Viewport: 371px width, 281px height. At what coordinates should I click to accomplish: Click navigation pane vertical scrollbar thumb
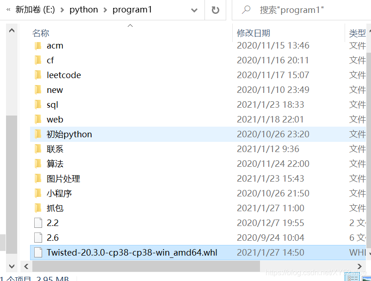coord(12,184)
